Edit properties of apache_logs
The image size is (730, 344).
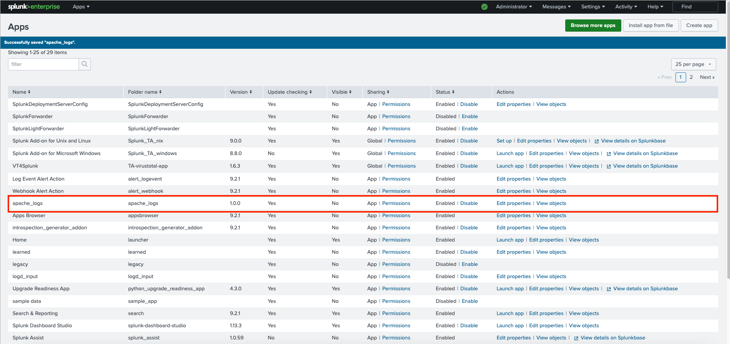[513, 203]
